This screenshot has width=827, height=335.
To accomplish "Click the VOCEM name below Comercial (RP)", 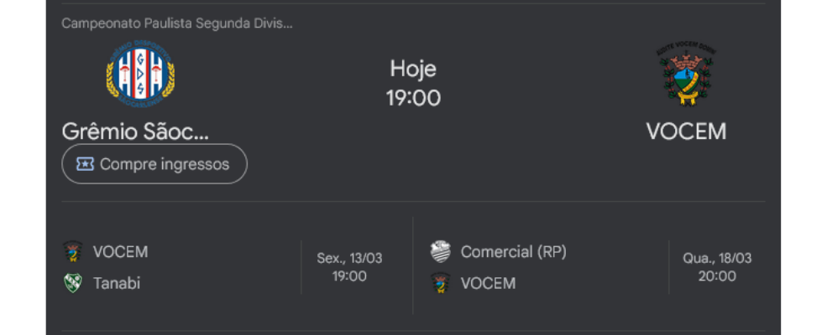I will 488,283.
